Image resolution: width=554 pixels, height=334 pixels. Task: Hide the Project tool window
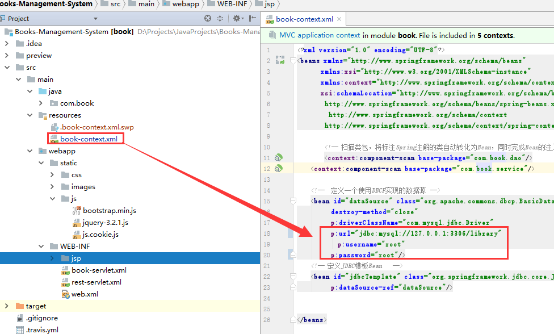[253, 19]
